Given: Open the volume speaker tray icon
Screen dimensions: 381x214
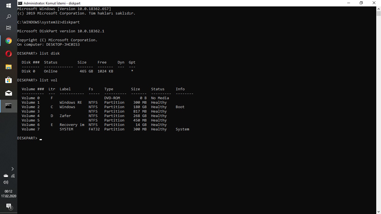Looking at the screenshot, I should click(6, 182).
